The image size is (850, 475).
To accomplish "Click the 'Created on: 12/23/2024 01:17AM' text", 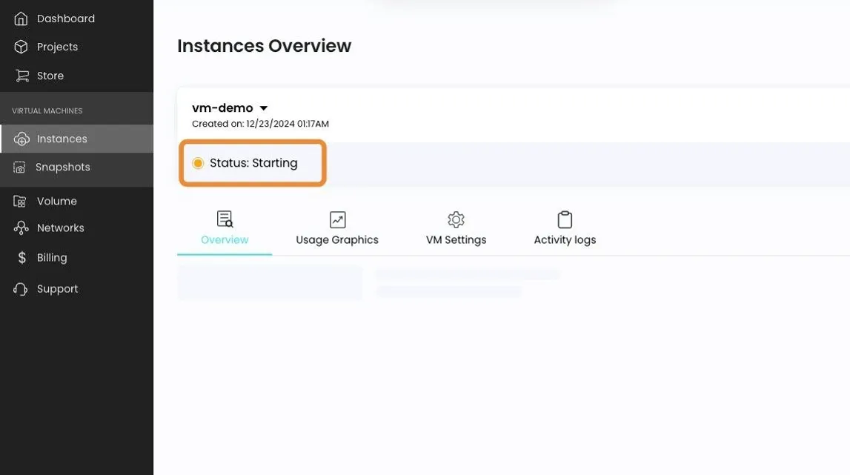I will (x=260, y=124).
